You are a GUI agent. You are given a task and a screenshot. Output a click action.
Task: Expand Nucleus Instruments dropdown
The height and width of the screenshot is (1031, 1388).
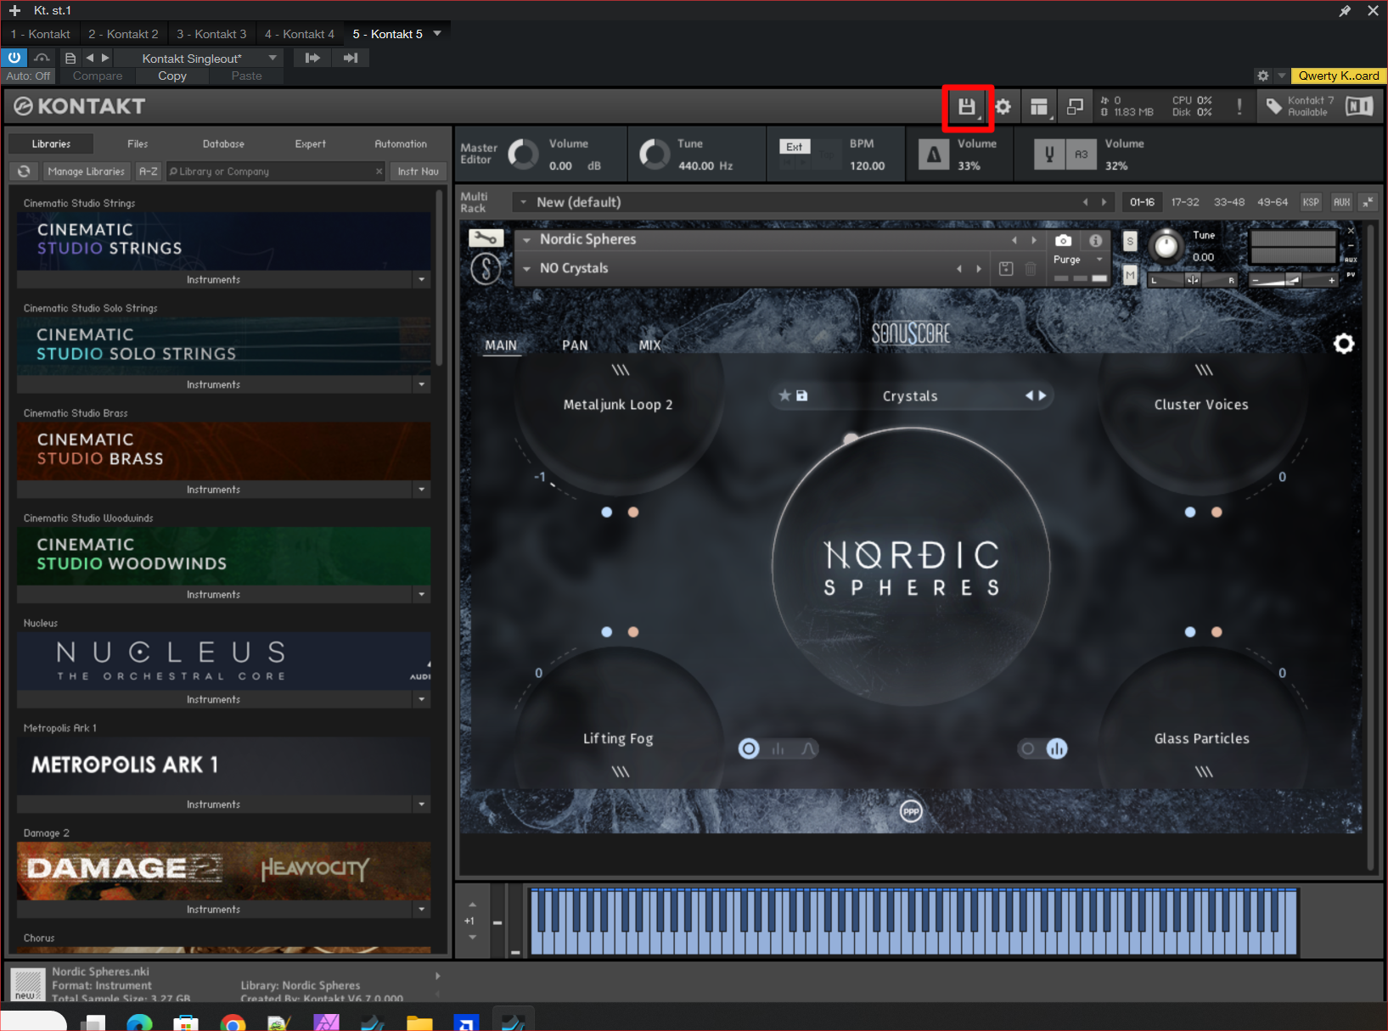[x=422, y=699]
